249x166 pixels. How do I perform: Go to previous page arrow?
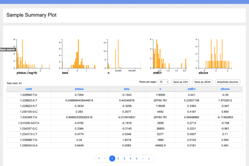[105, 159]
